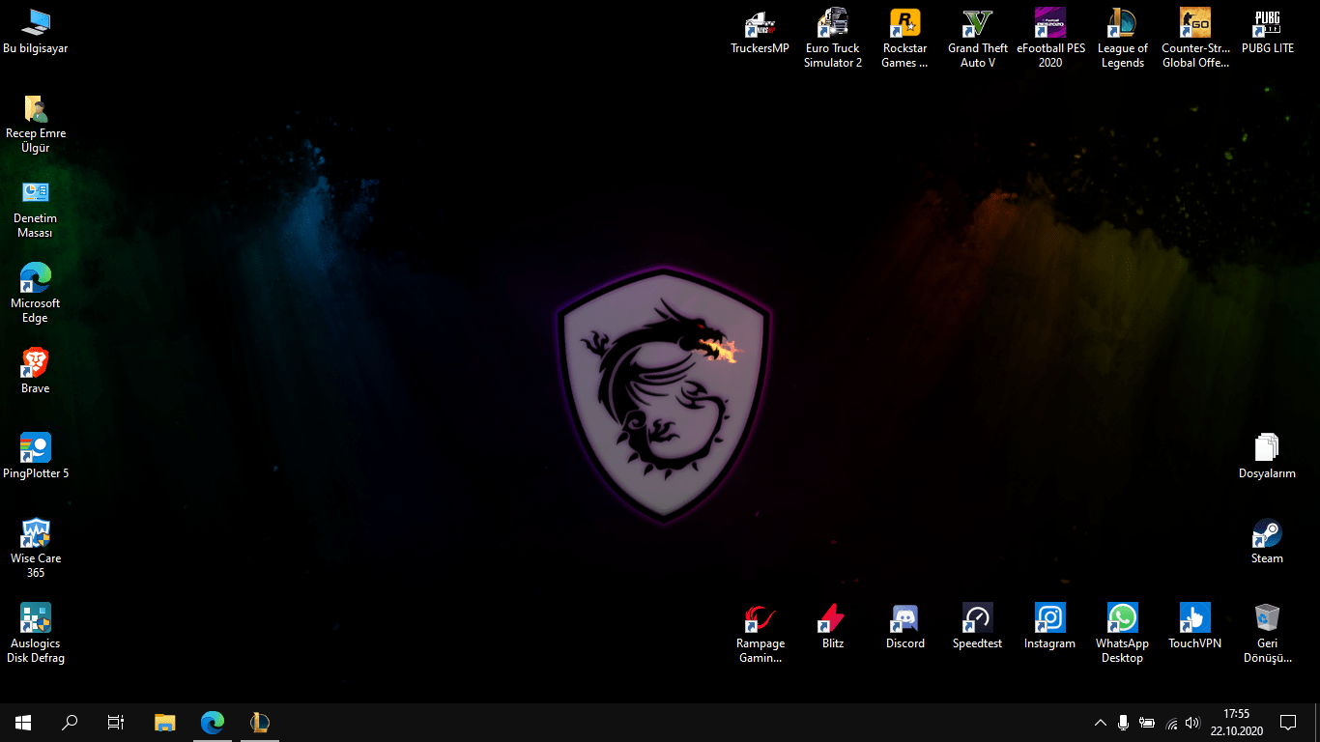Select the TouchVPN shortcut
The image size is (1320, 742).
1195,627
